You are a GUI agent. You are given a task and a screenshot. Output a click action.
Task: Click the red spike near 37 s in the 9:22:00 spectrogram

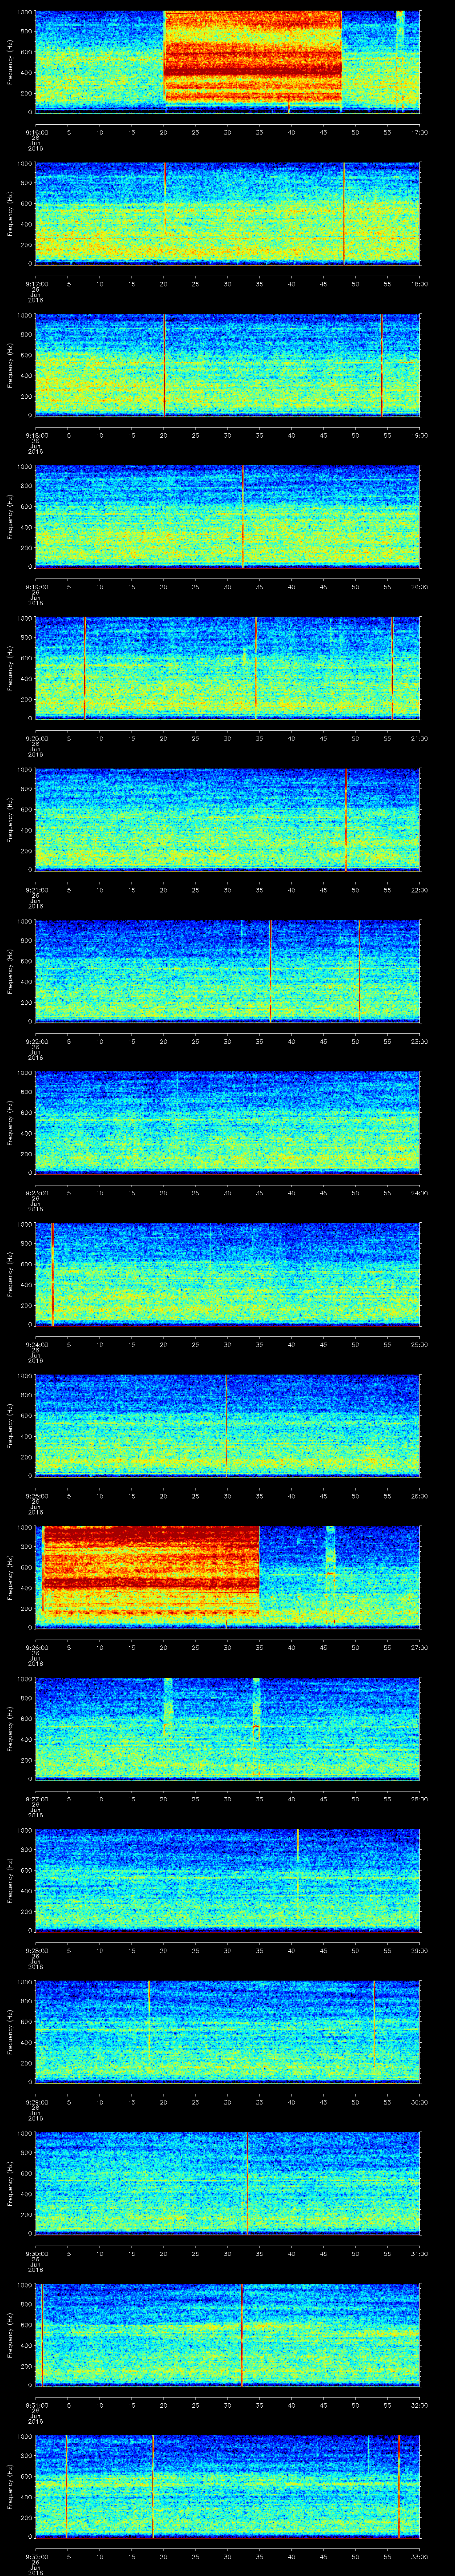270,970
